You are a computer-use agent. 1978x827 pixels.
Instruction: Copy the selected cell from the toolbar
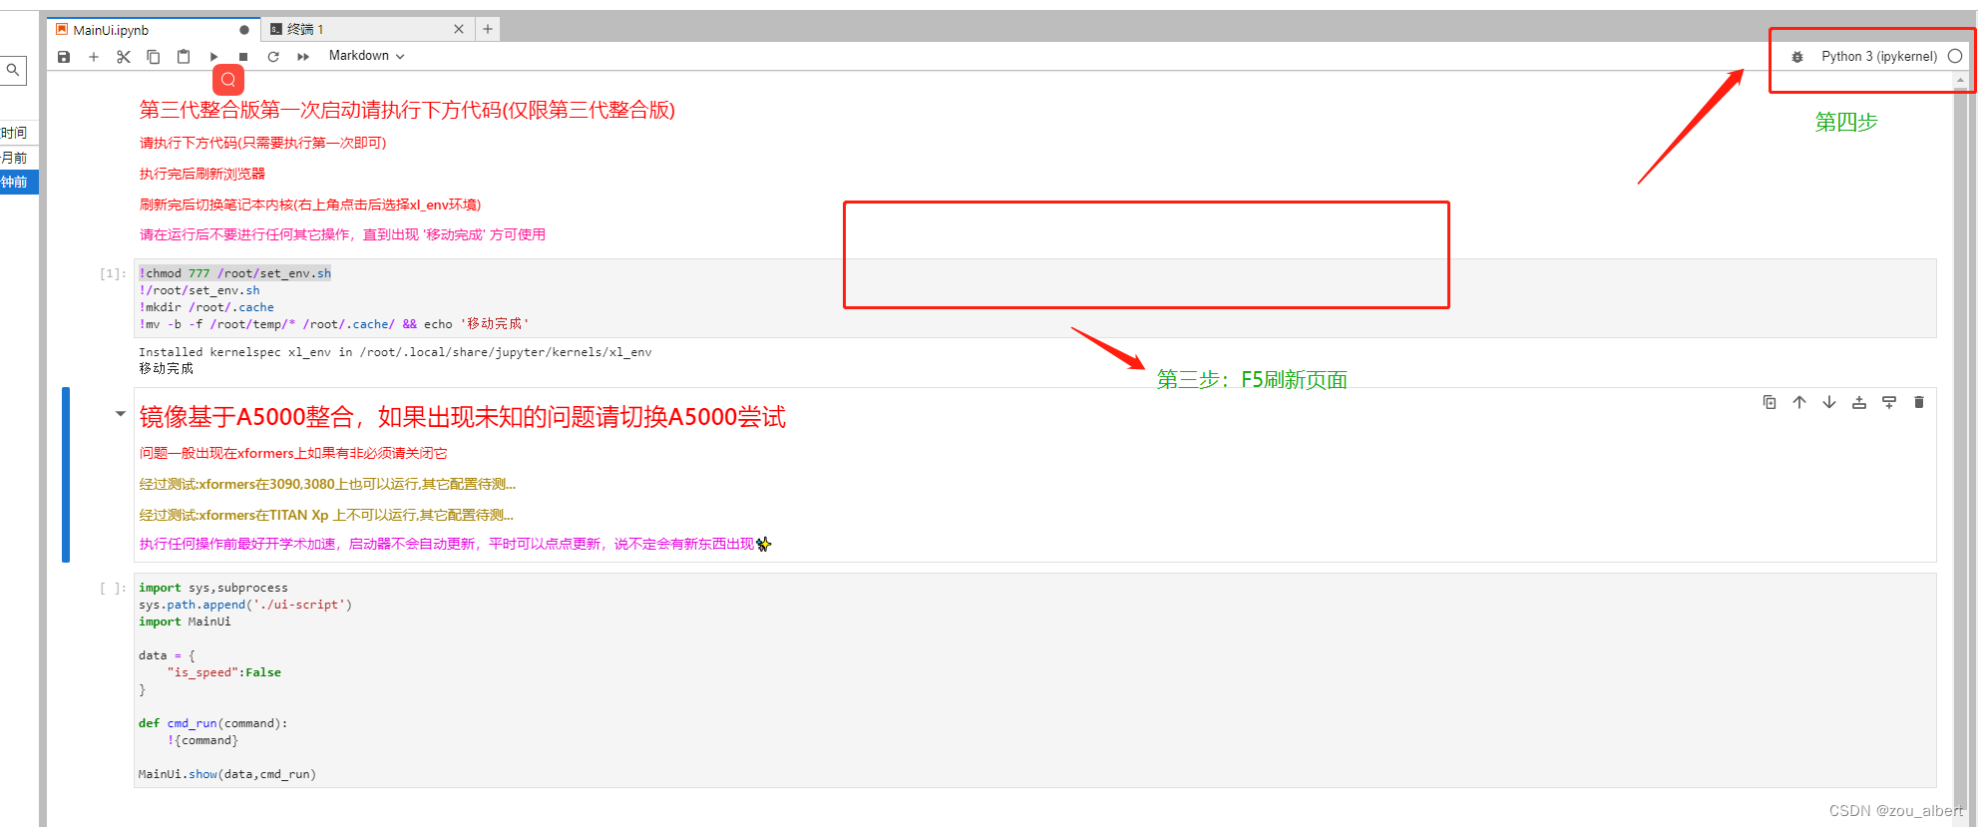click(x=154, y=57)
